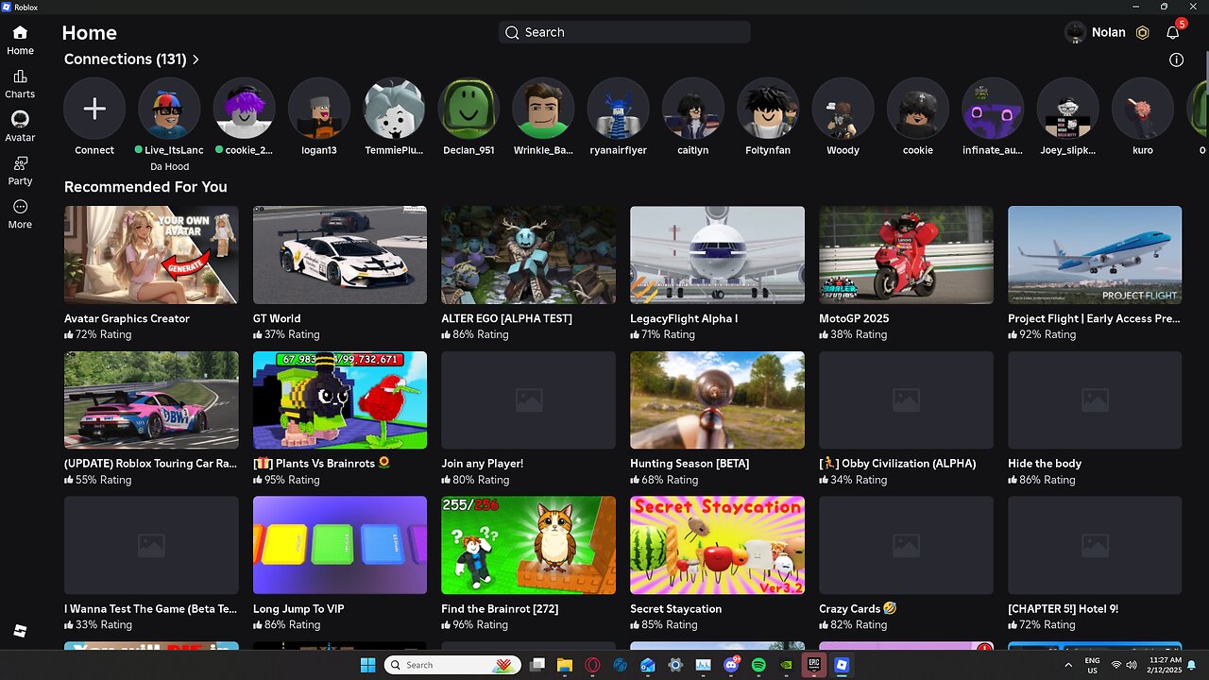
Task: Click the Hide the body title
Action: tap(1045, 464)
